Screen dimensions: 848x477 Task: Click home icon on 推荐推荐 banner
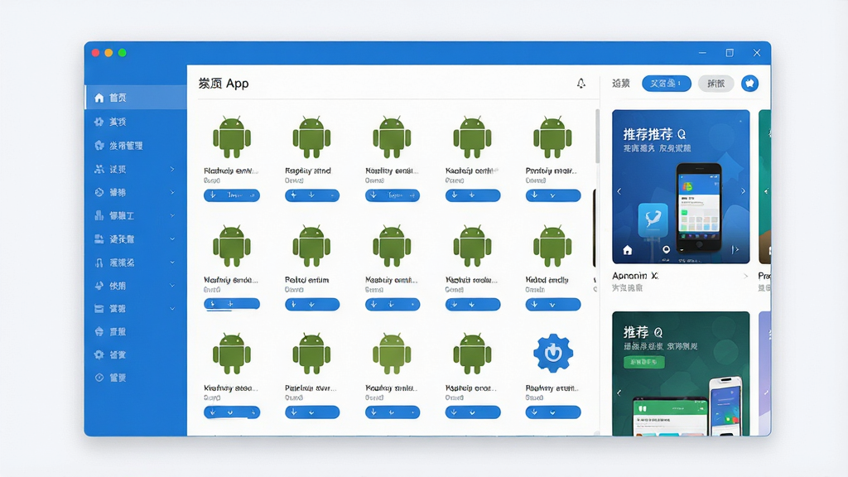pyautogui.click(x=628, y=250)
